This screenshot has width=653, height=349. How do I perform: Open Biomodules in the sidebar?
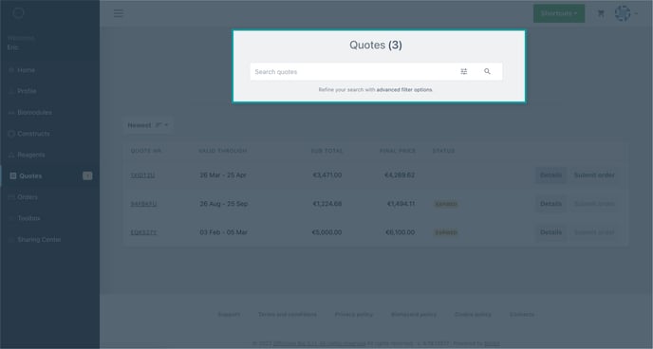click(34, 112)
